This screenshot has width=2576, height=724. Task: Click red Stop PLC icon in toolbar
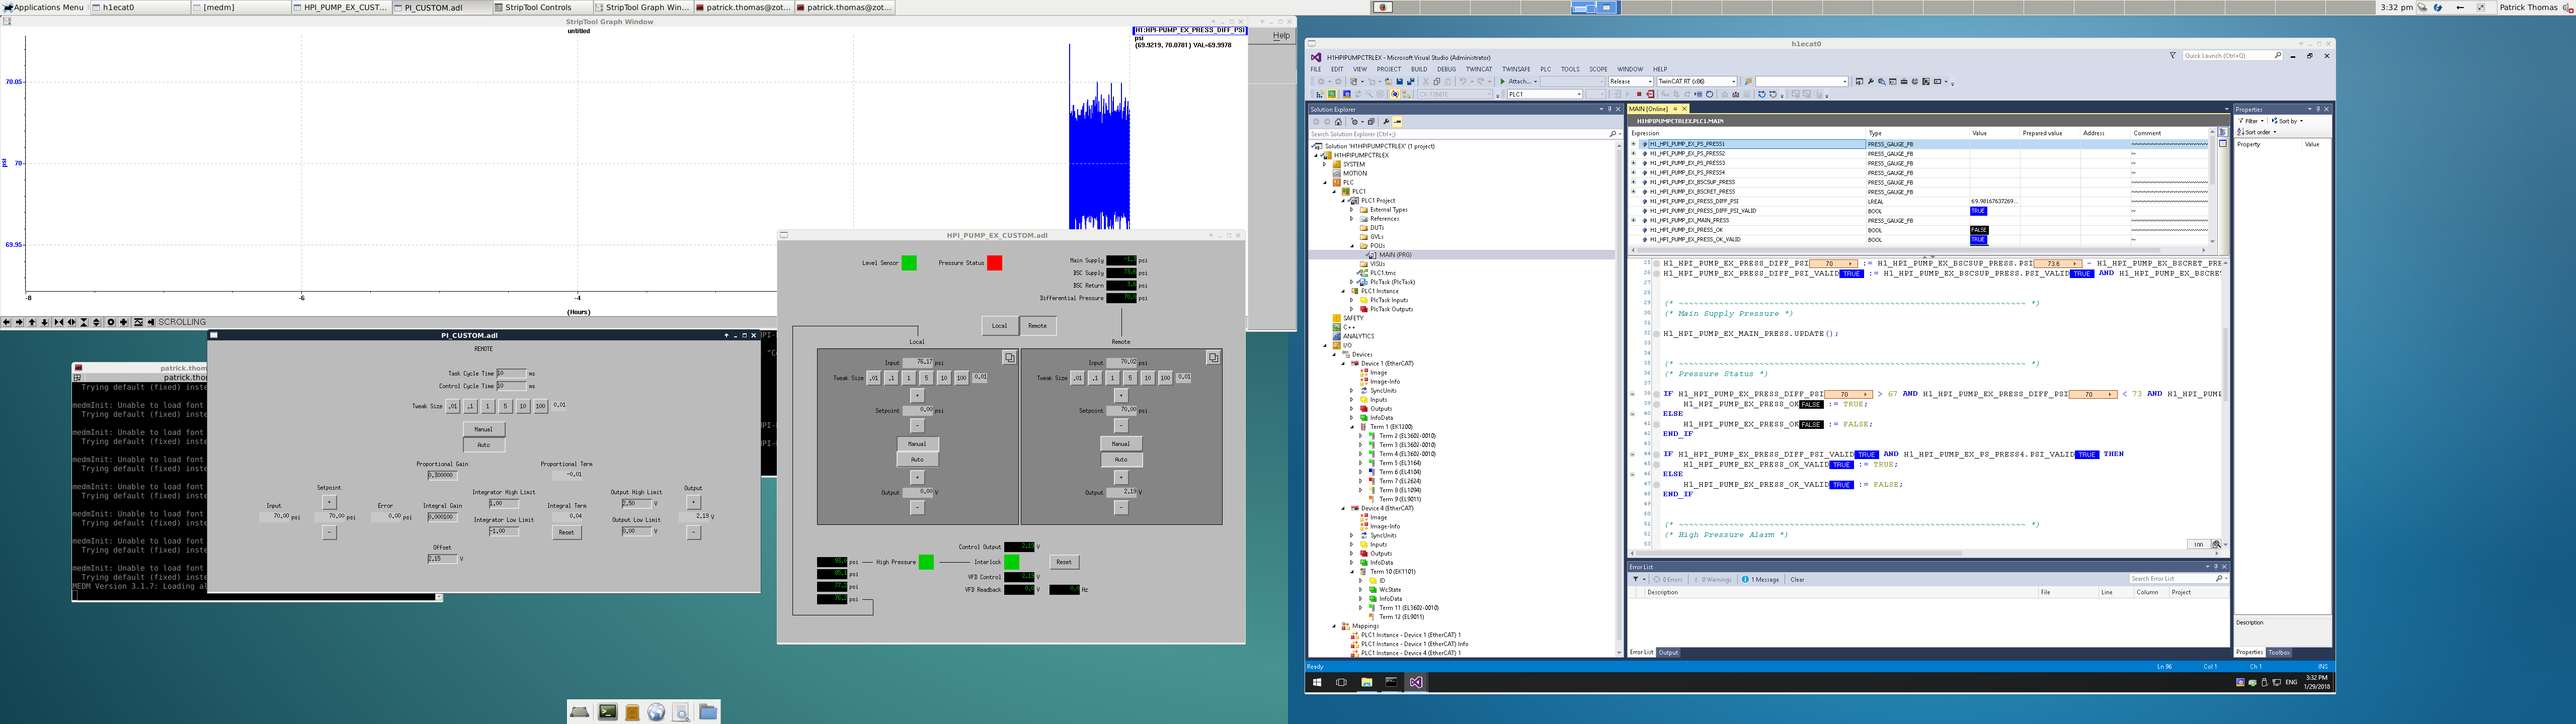(x=1639, y=94)
